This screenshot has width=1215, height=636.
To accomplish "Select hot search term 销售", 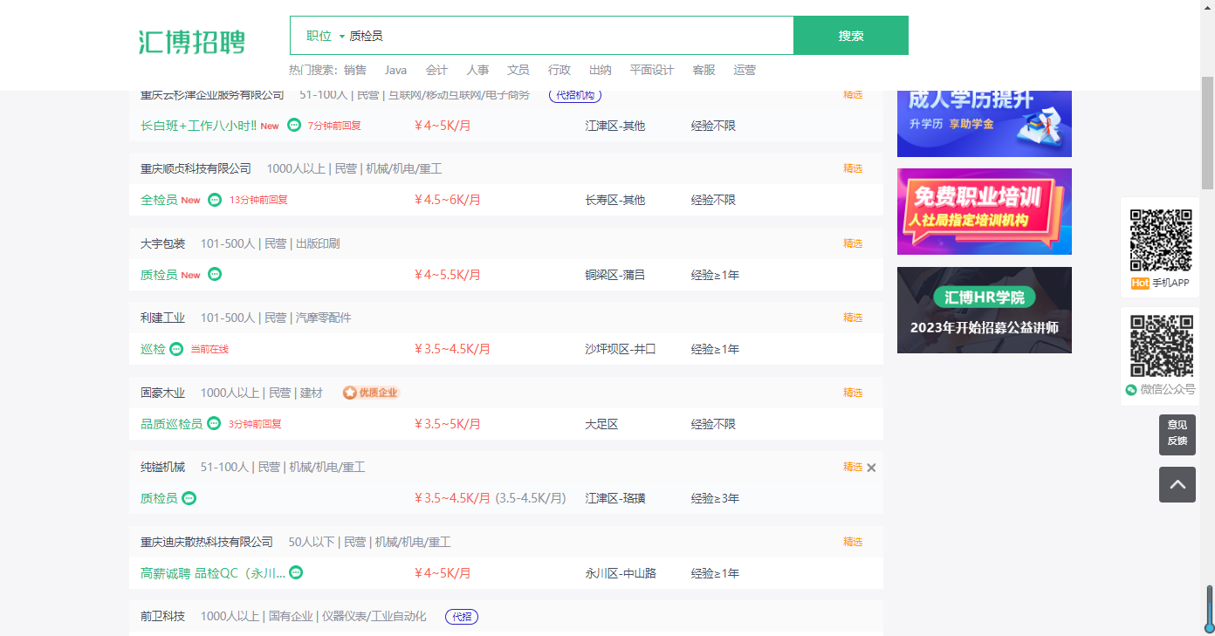I will click(x=355, y=70).
